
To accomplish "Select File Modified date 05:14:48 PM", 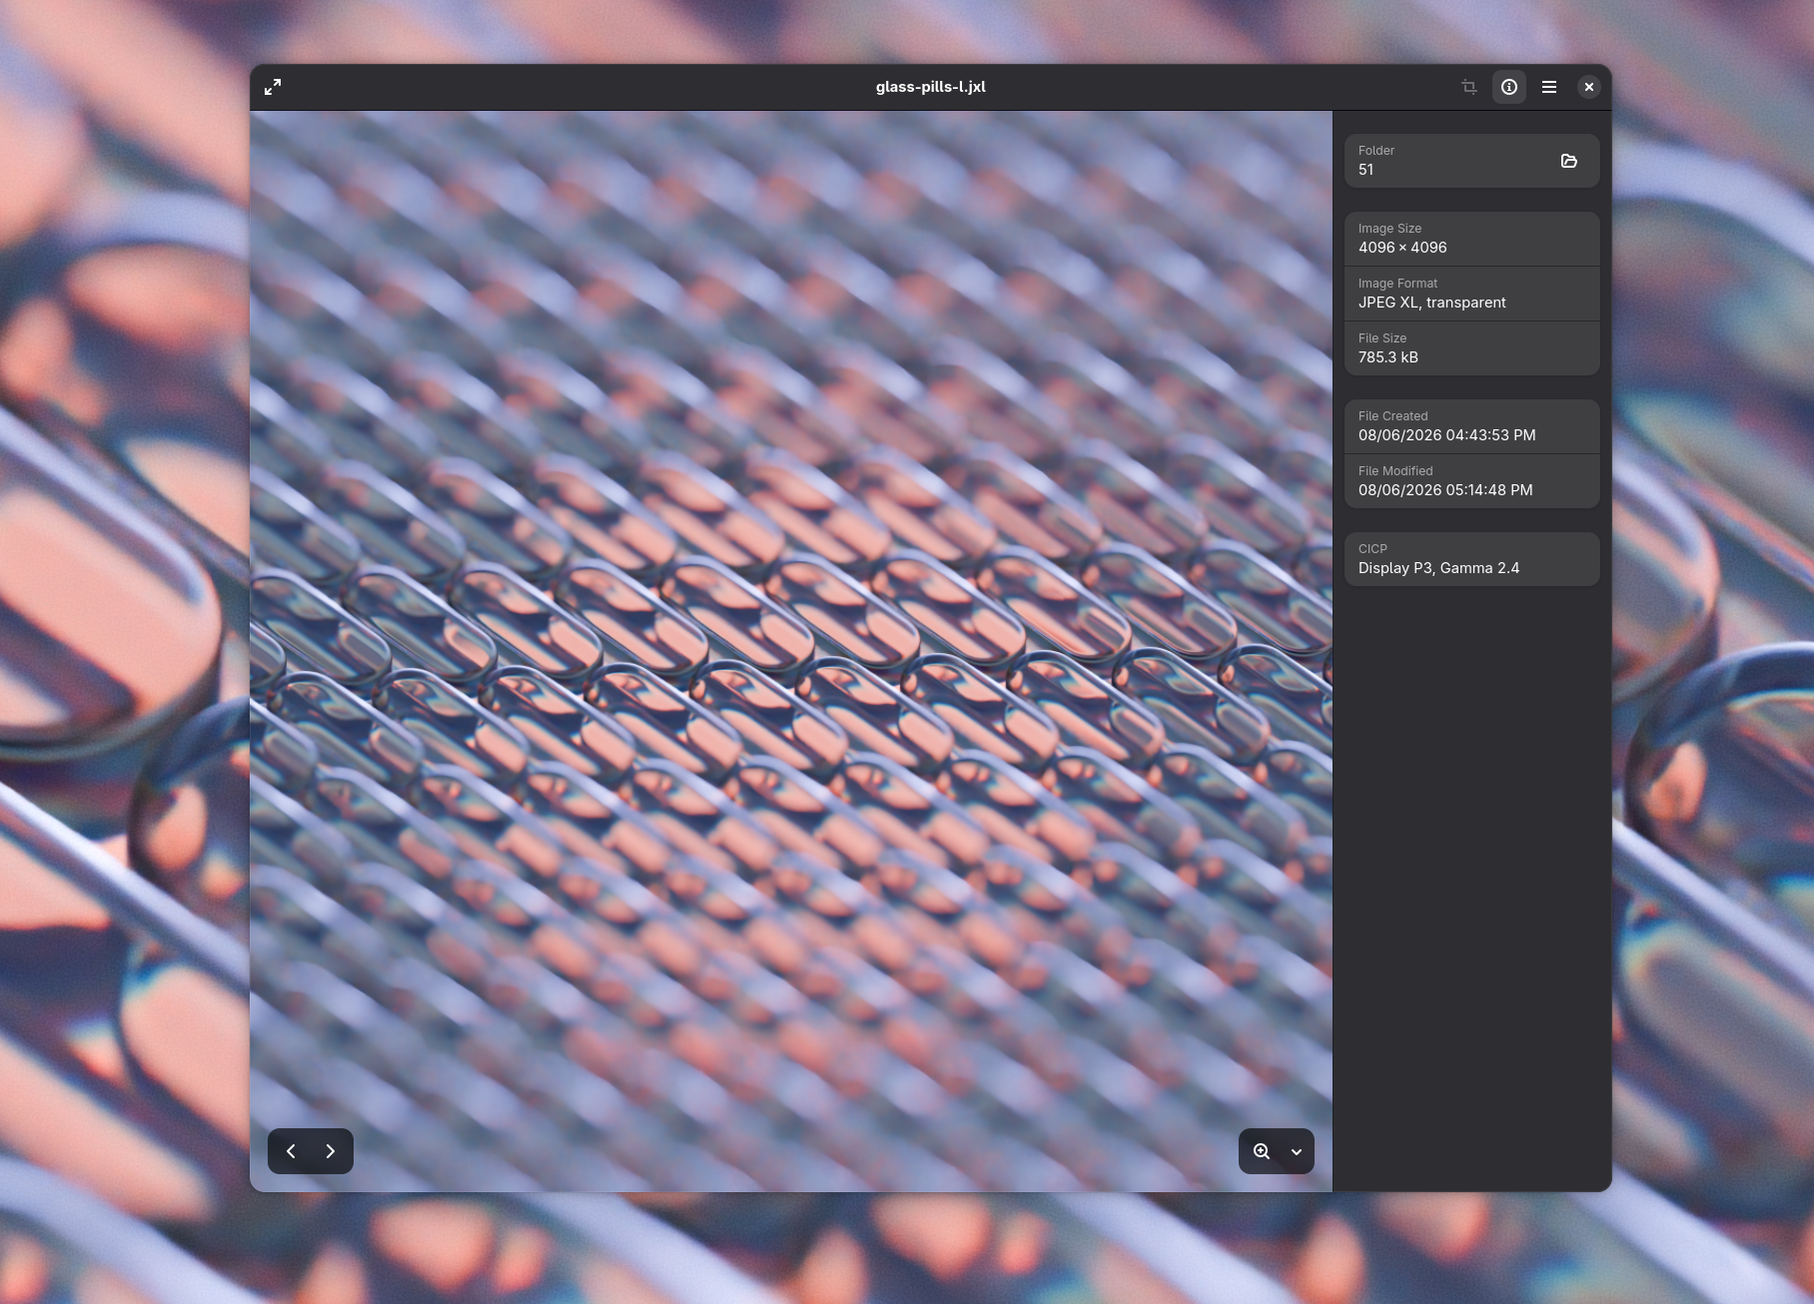I will coord(1445,490).
